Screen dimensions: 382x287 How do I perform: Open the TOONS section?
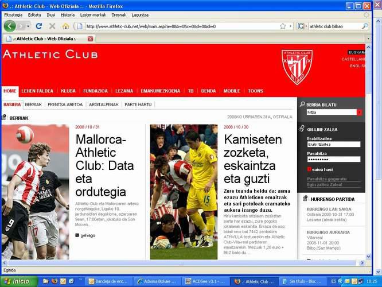[x=255, y=91]
